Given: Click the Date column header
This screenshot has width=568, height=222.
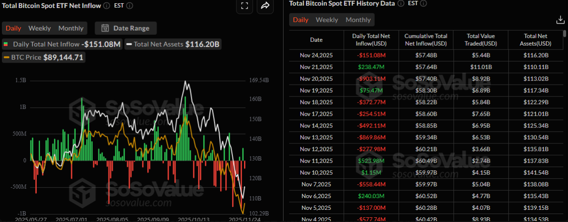Looking at the screenshot, I should click(x=316, y=40).
